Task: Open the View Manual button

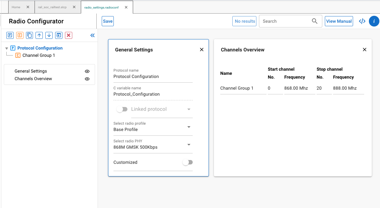Action: point(339,21)
